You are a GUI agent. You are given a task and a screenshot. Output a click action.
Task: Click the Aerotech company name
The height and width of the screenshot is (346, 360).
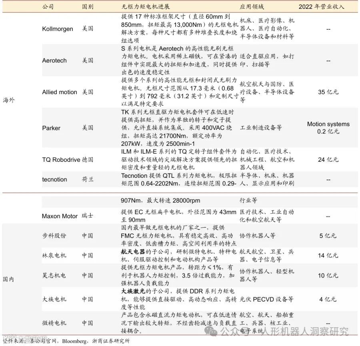click(54, 60)
